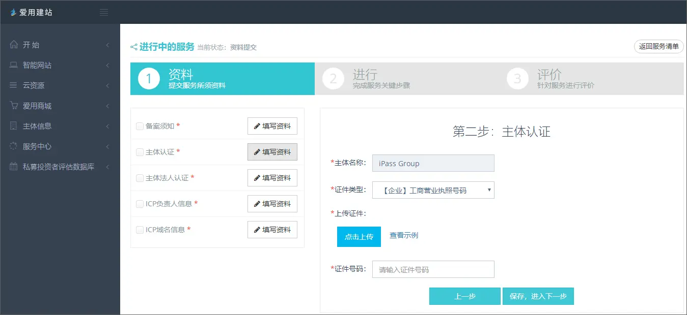The width and height of the screenshot is (687, 315).
Task: Tick the ICP域名信息 checkbox
Action: (140, 230)
